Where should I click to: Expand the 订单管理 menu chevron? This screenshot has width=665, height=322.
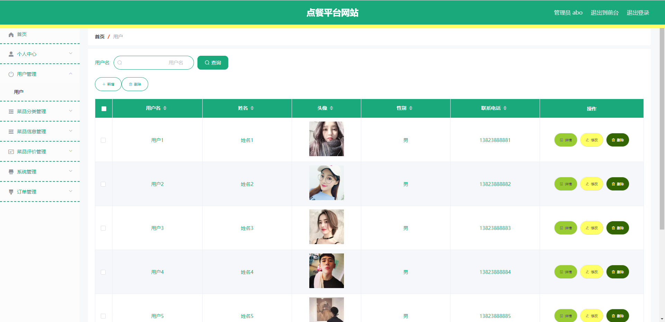click(71, 191)
